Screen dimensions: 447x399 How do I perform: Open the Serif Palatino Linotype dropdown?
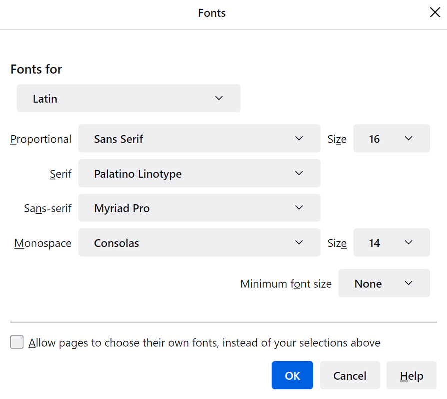tap(199, 173)
